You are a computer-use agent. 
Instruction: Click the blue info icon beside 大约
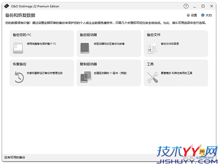203,15
